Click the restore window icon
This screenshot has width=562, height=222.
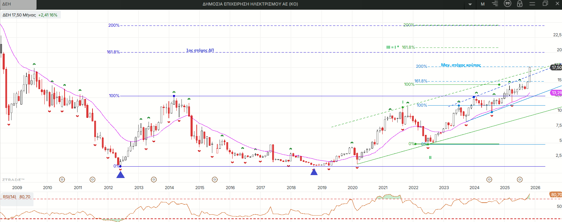coord(545,4)
